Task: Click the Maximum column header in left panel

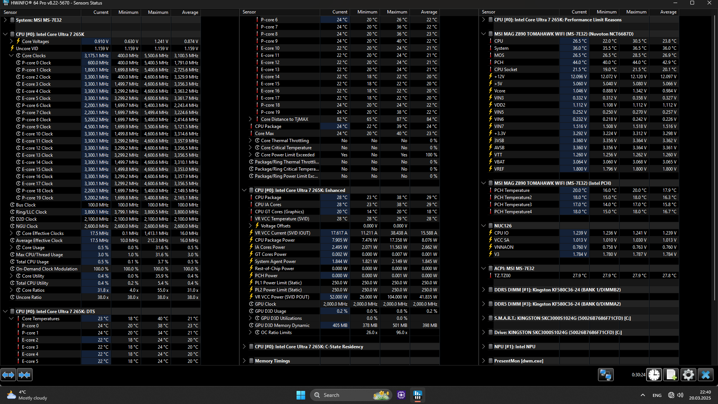Action: (158, 12)
